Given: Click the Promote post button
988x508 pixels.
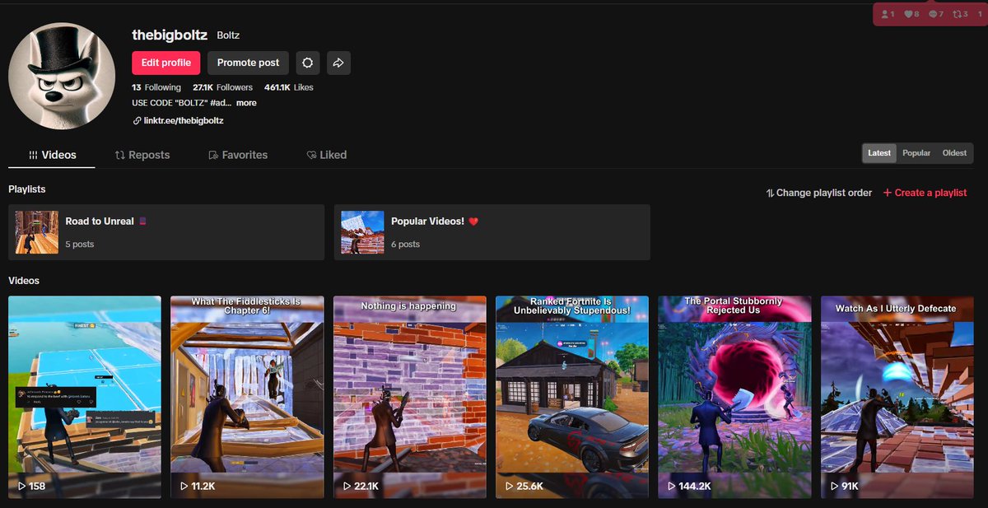Looking at the screenshot, I should click(248, 63).
